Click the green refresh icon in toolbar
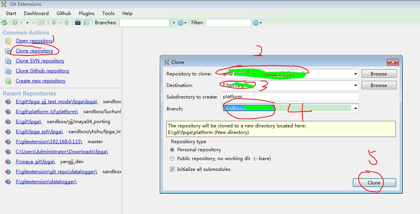 point(4,23)
